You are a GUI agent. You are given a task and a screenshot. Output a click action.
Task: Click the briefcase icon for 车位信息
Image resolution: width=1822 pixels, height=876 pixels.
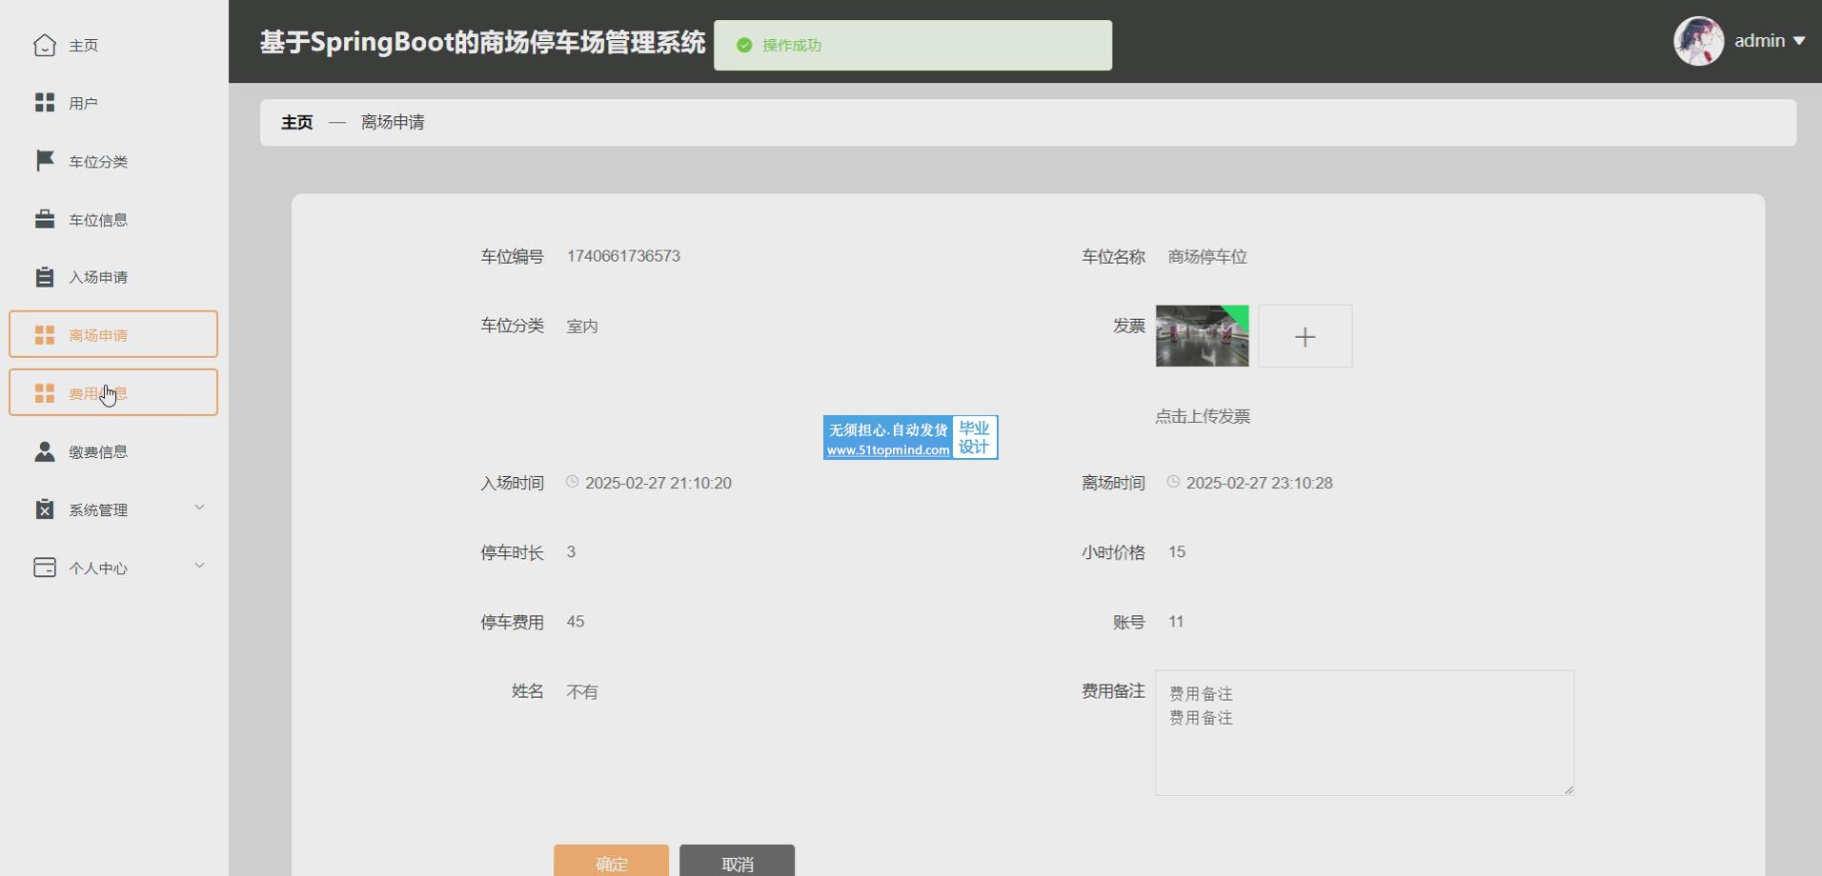point(45,219)
